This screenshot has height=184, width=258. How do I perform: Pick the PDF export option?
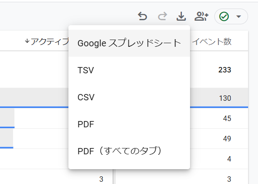[129, 124]
